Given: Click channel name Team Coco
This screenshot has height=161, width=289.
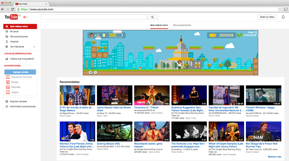Looking at the screenshot, I should (253, 149).
